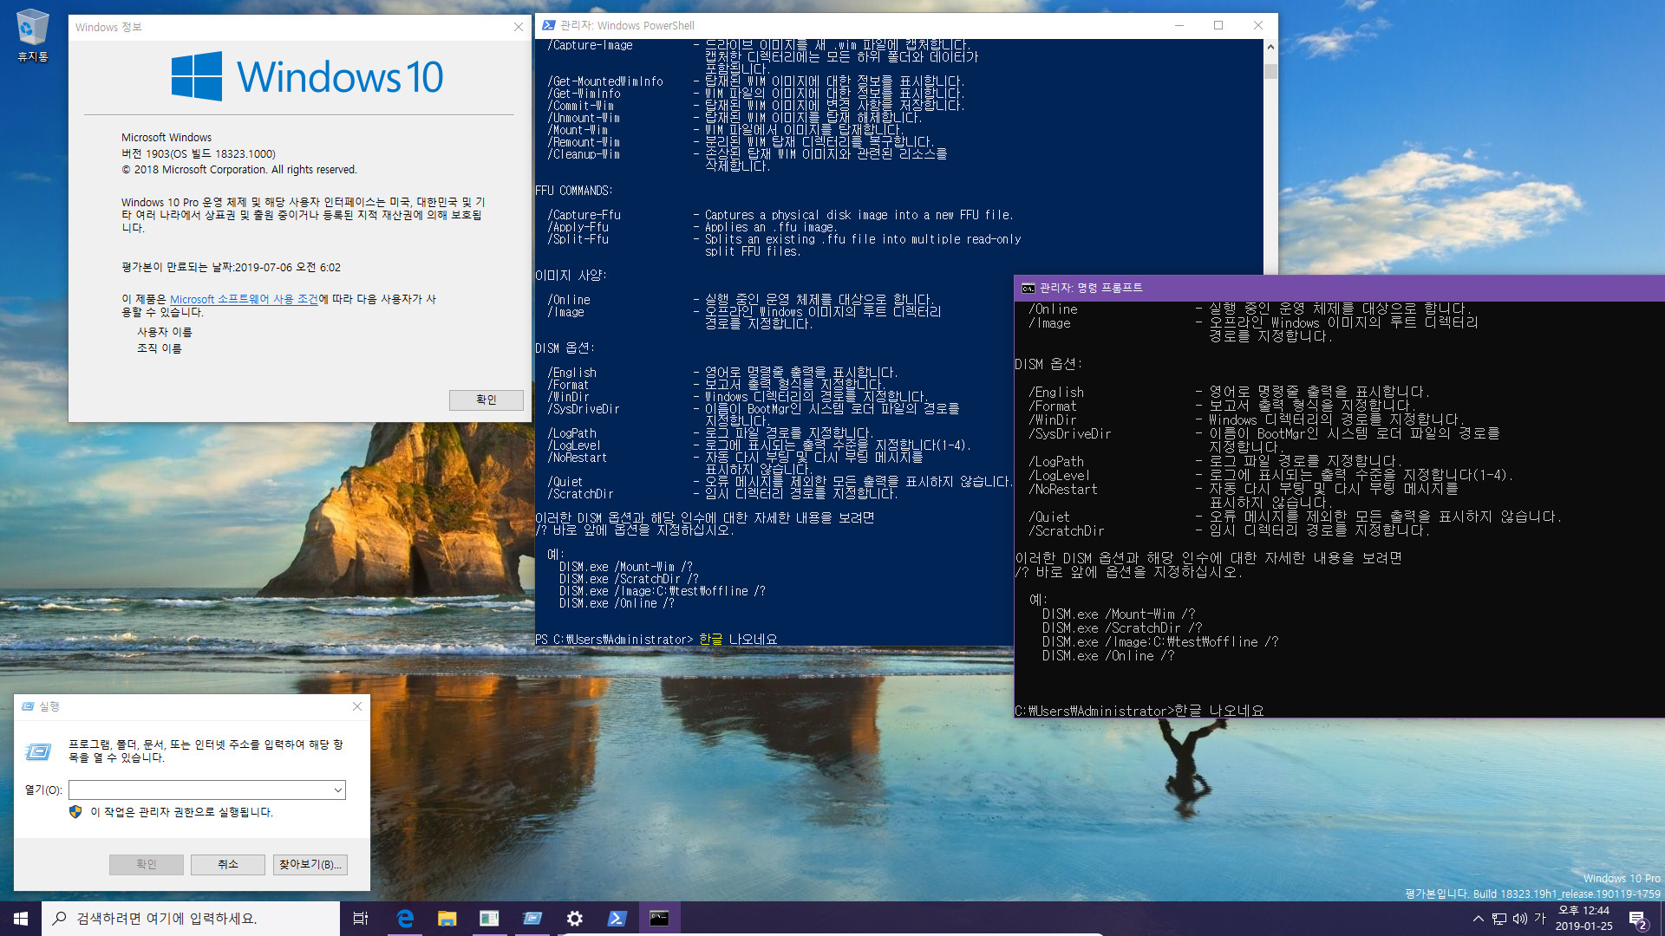Image resolution: width=1665 pixels, height=936 pixels.
Task: Close the PowerShell window
Action: (x=1258, y=25)
